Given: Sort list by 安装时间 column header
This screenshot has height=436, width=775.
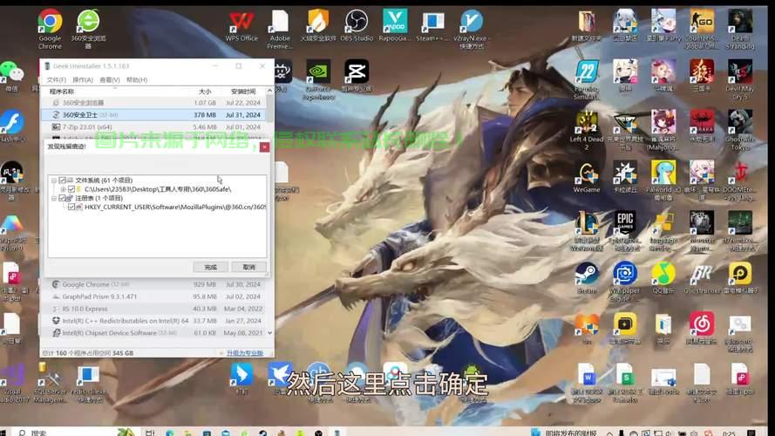Looking at the screenshot, I should [x=243, y=92].
